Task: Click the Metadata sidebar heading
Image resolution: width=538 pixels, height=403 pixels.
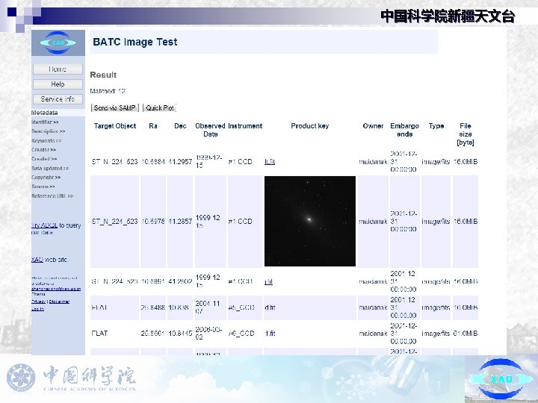Action: point(45,113)
